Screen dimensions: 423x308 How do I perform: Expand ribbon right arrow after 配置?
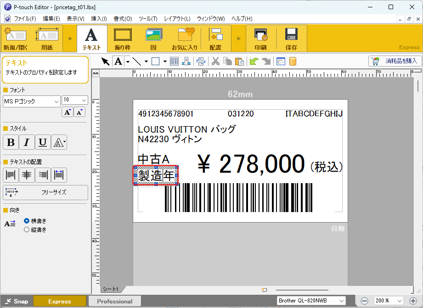click(239, 39)
